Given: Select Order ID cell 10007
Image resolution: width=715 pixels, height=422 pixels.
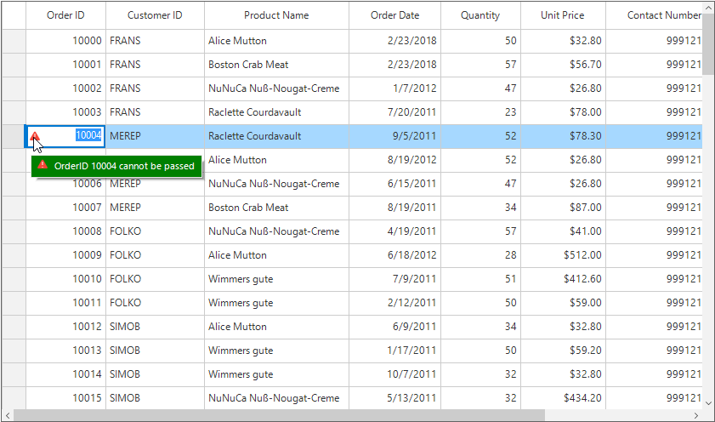Looking at the screenshot, I should click(x=65, y=208).
